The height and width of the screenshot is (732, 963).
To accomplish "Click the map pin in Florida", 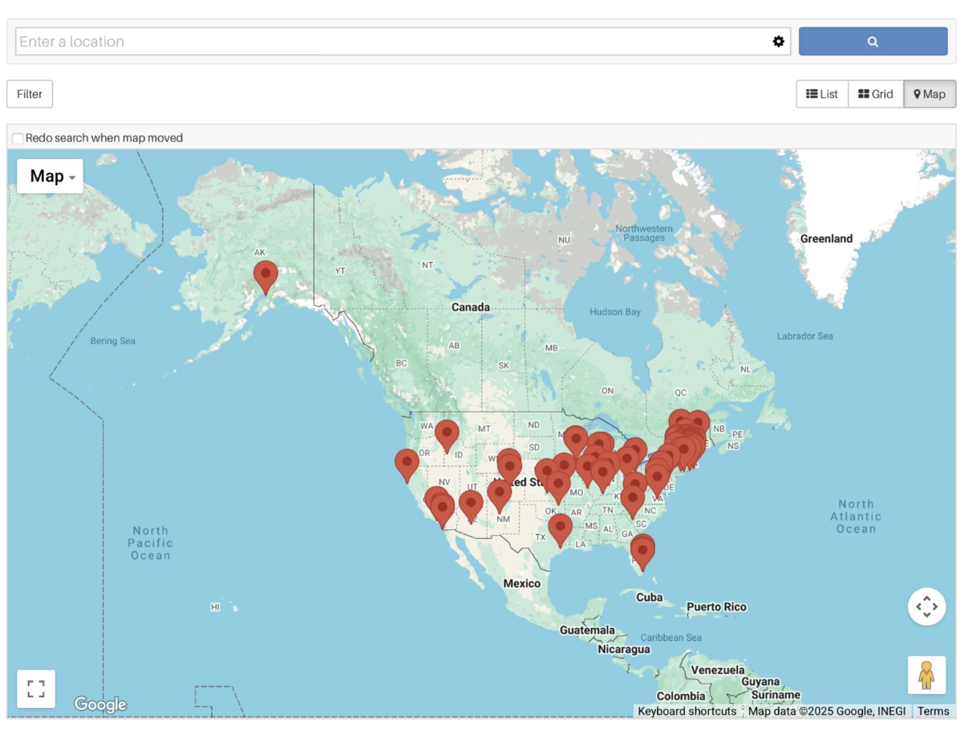I will coord(642,554).
